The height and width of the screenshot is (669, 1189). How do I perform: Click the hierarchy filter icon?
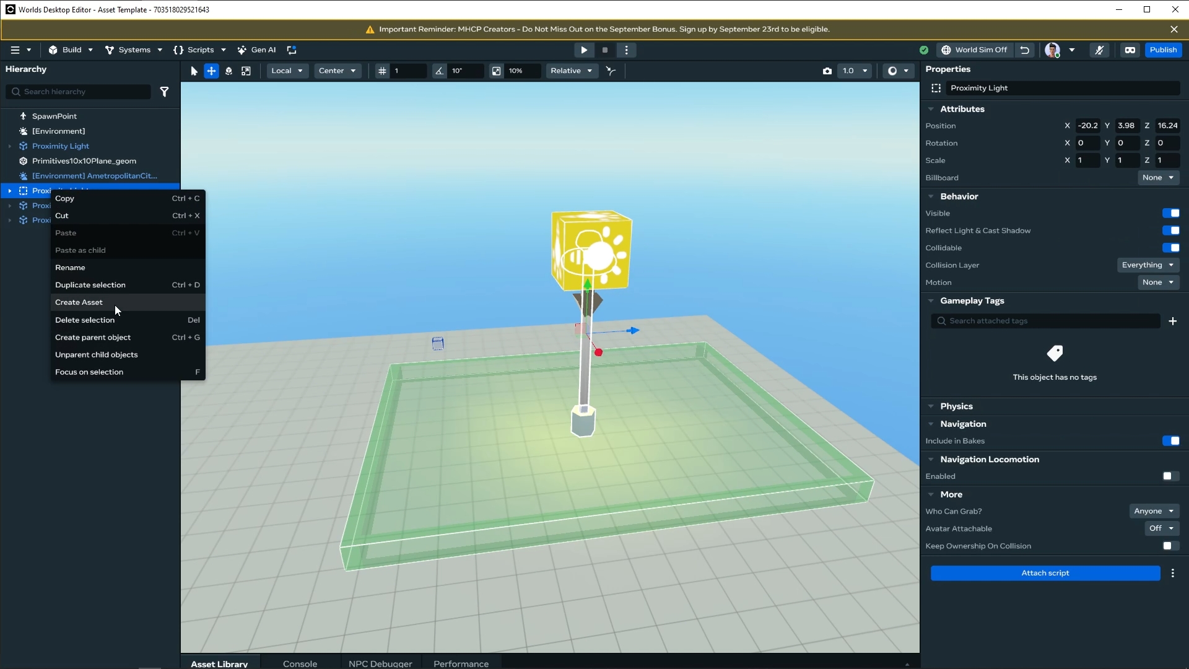(164, 92)
